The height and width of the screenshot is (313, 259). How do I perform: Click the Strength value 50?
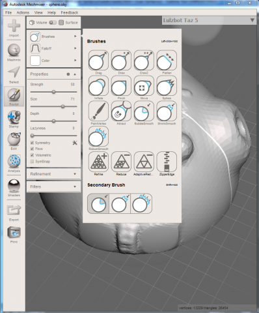click(x=73, y=84)
